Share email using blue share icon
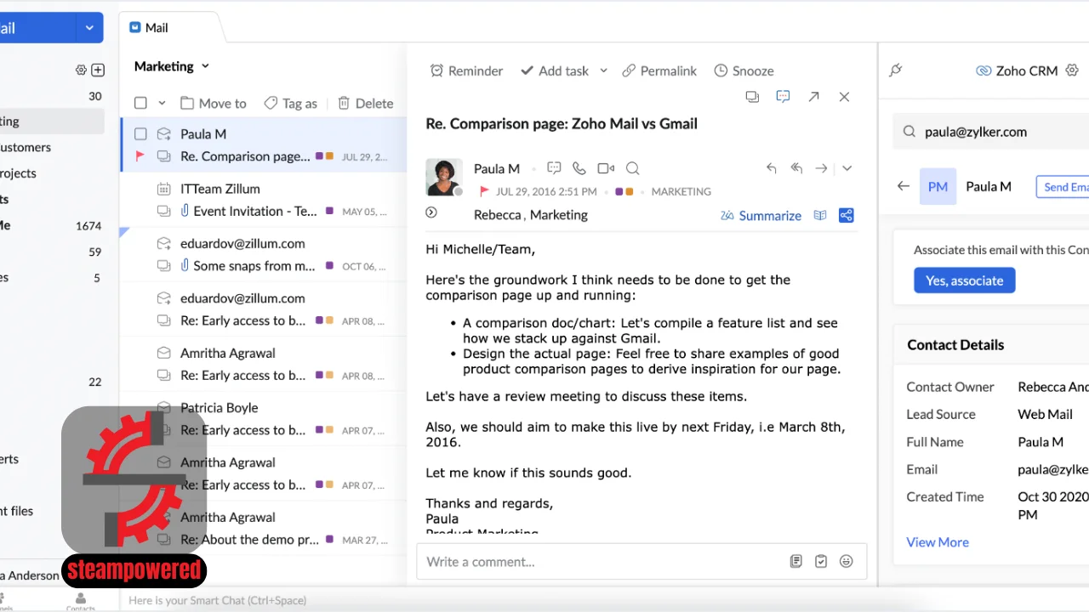Viewport: 1089px width, 612px height. click(846, 215)
